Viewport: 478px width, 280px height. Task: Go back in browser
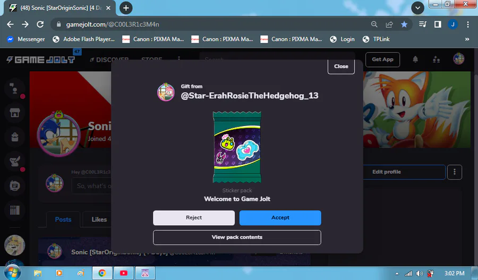[x=11, y=24]
